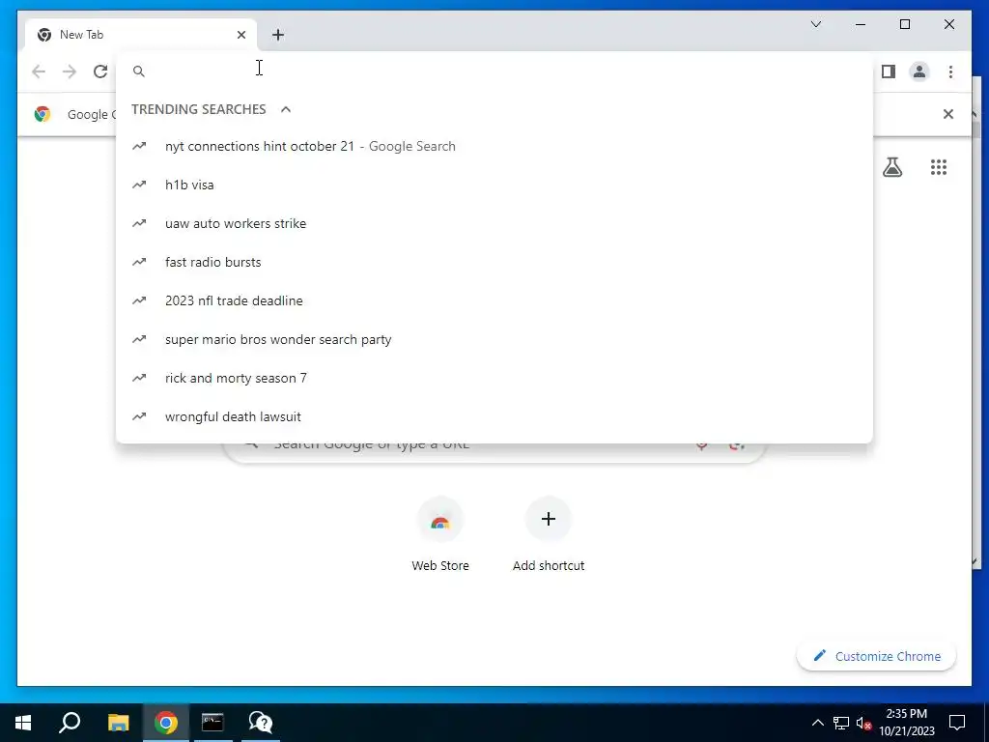
Task: Dismiss the Google Chrome info bar
Action: [947, 114]
